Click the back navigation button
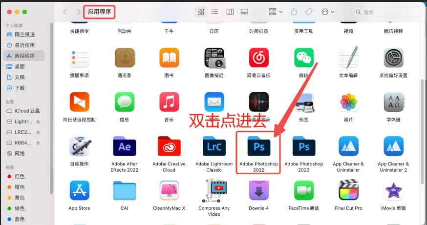427x225 pixels. click(65, 12)
